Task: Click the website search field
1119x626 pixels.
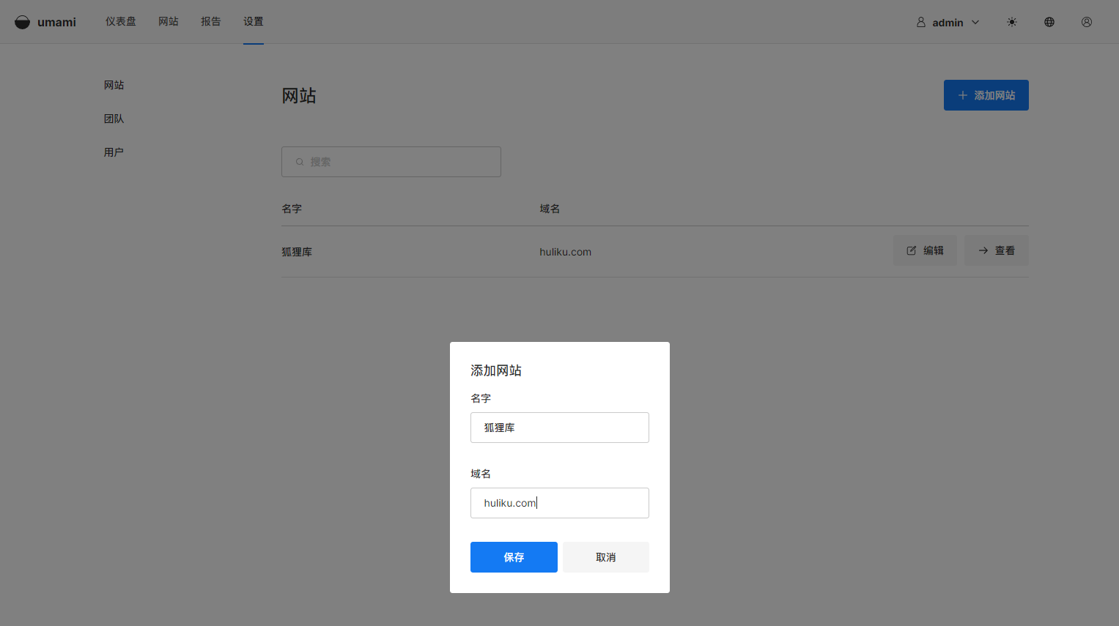Action: point(391,162)
